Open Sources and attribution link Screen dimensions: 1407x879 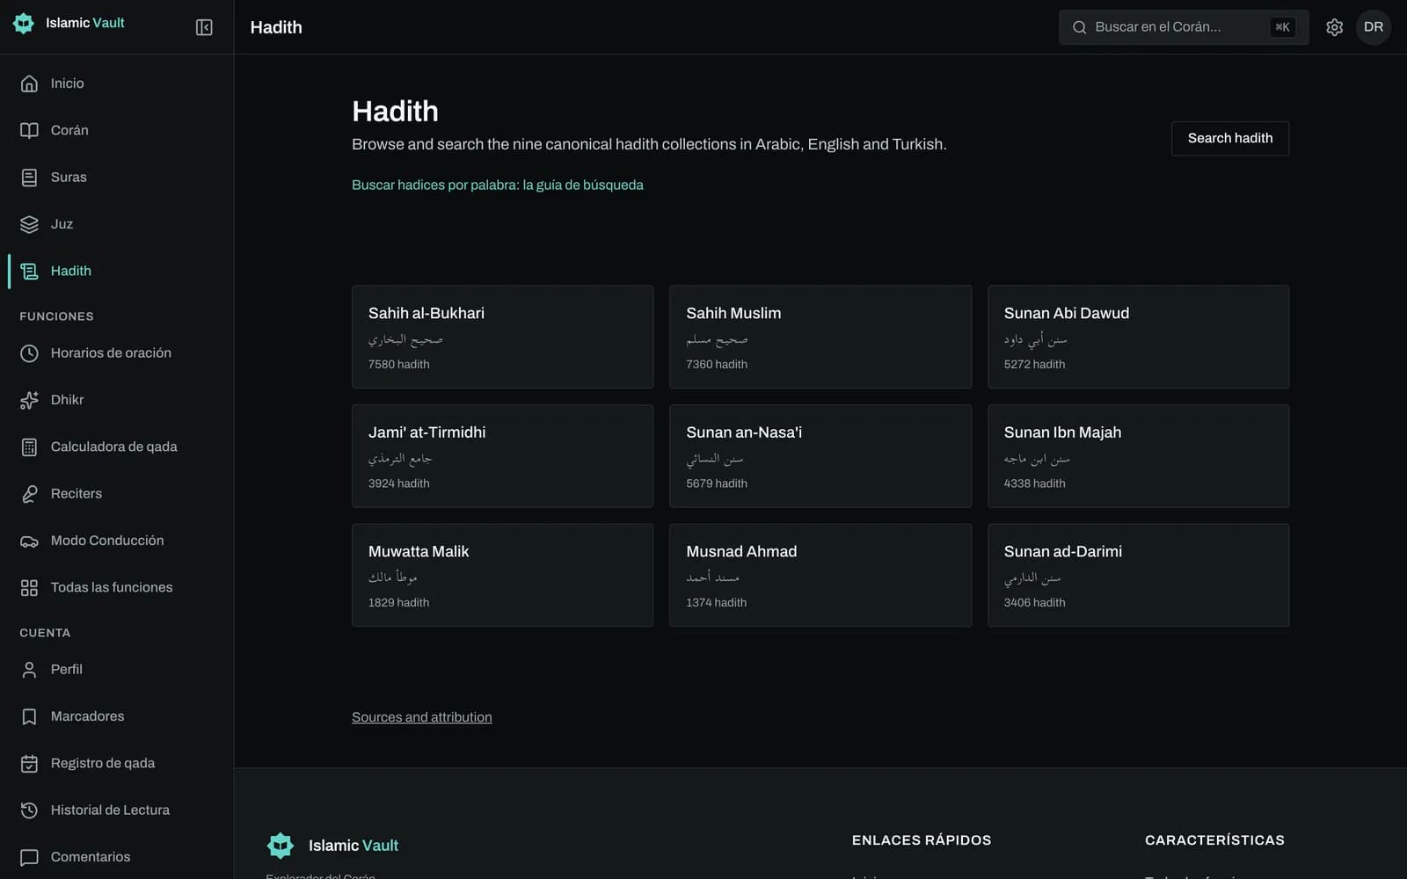(x=421, y=717)
